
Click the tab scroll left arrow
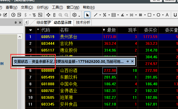pyautogui.click(x=26, y=22)
